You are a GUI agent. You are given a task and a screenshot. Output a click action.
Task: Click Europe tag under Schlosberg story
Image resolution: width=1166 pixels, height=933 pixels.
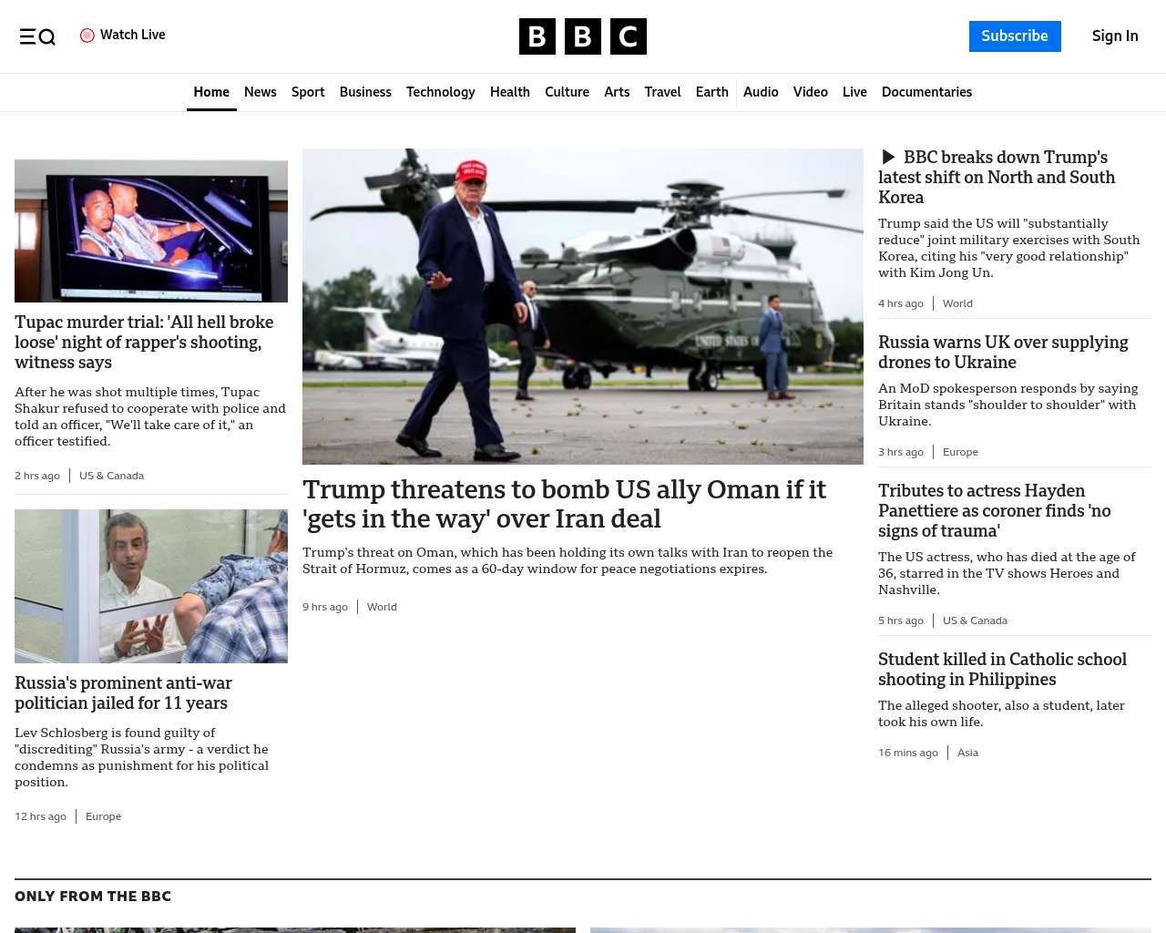(x=103, y=816)
